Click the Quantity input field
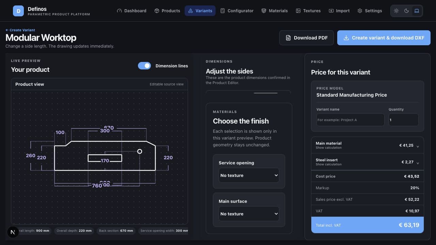 coord(403,120)
